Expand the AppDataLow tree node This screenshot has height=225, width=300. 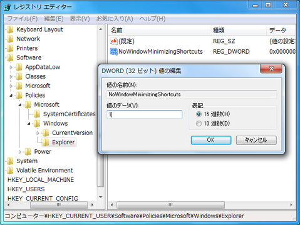pos(11,67)
